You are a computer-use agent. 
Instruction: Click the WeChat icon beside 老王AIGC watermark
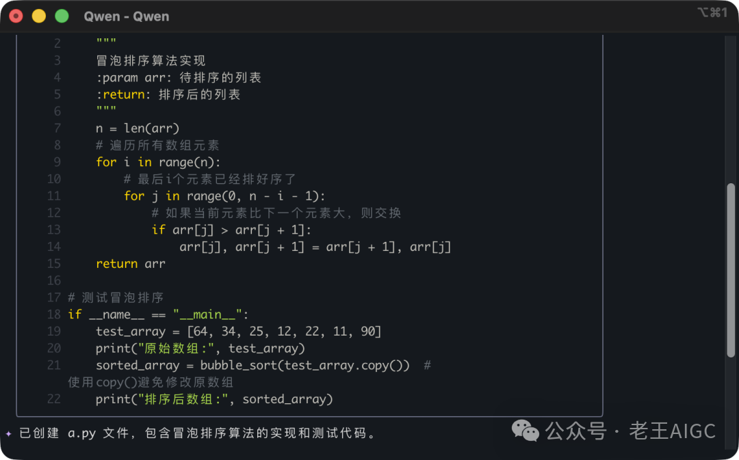click(x=524, y=431)
